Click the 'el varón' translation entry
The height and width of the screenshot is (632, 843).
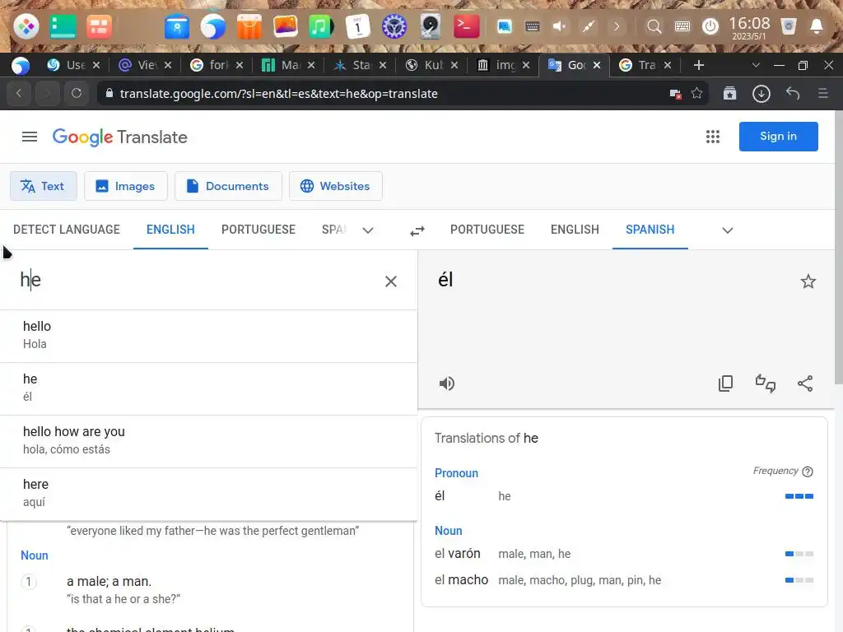[x=458, y=554]
